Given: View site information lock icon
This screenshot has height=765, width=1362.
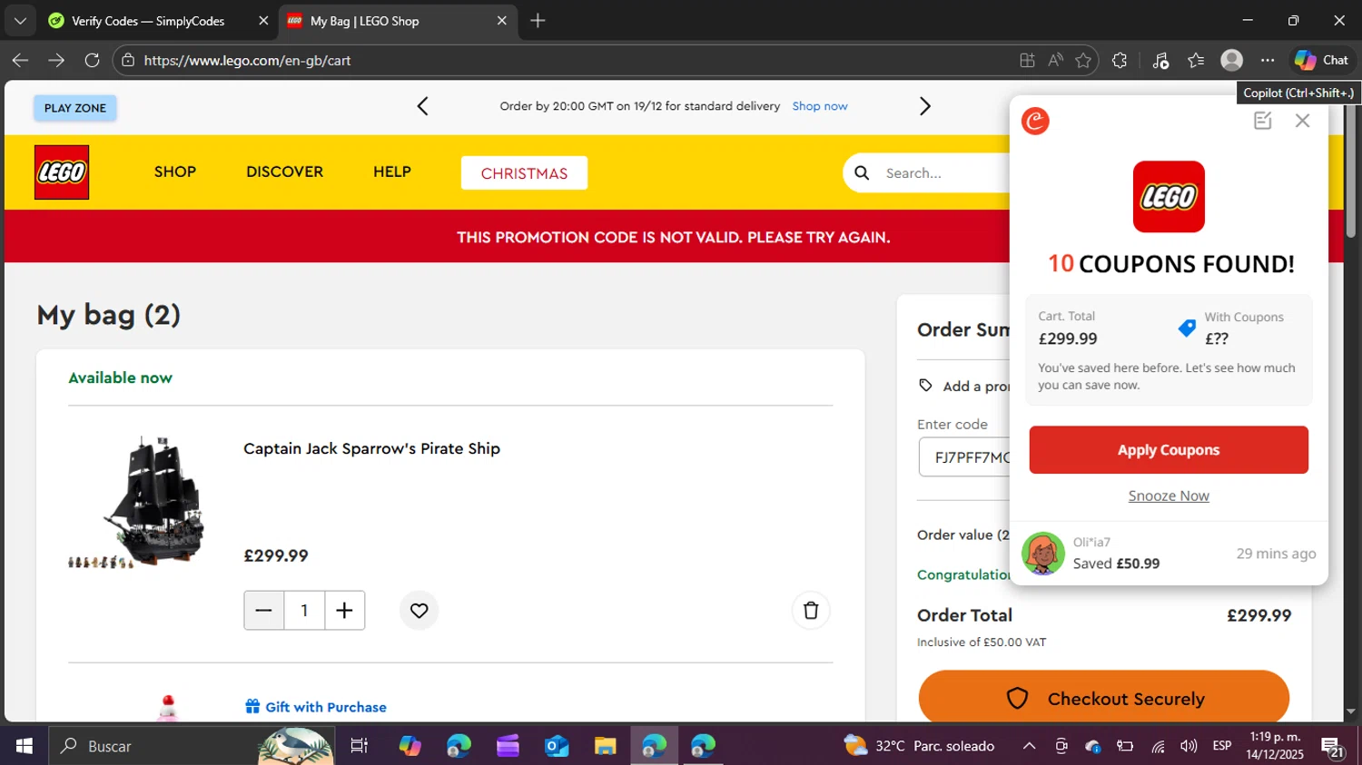Looking at the screenshot, I should point(128,60).
